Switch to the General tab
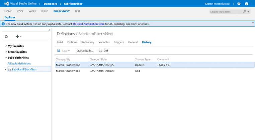This screenshot has height=140, width=255. tap(133, 42)
